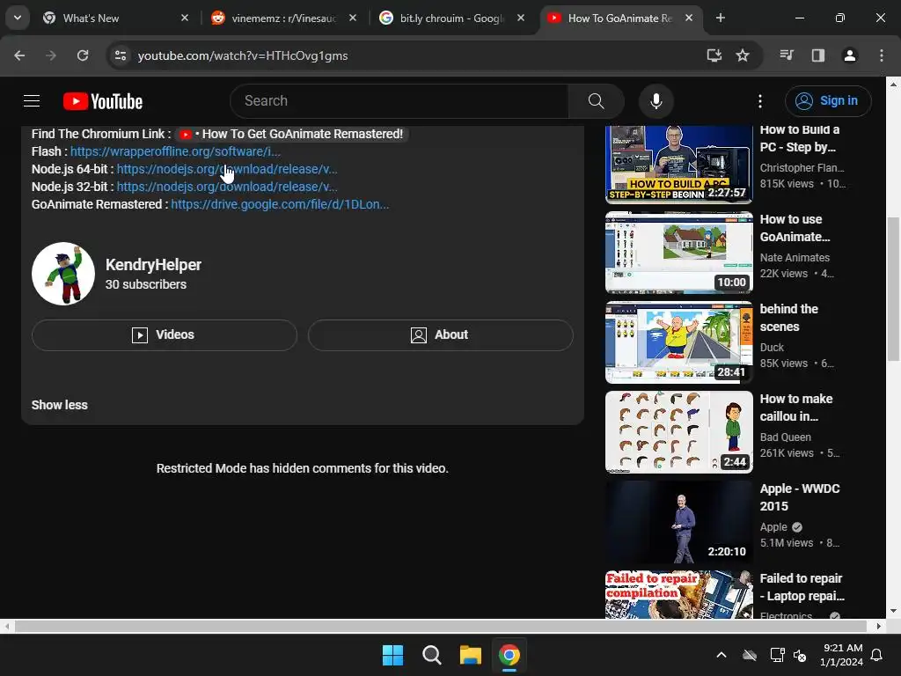Image resolution: width=901 pixels, height=676 pixels.
Task: Bookmark this page with the star icon
Action: coord(743,55)
